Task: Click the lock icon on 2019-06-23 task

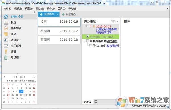Action: coord(94,26)
